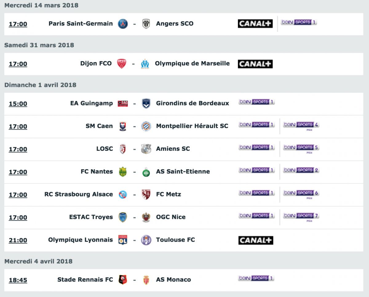Click the Toulouse FC purple crest
Image resolution: width=369 pixels, height=297 pixels.
tap(146, 240)
